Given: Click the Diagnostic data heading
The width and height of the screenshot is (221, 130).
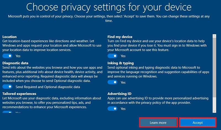Looking at the screenshot, I should point(15,63).
